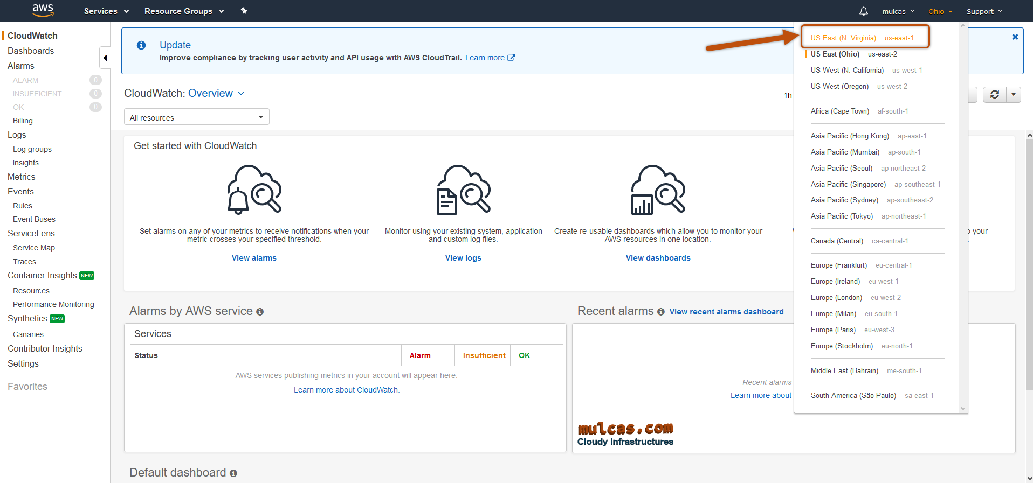The image size is (1033, 483).
Task: Click the refresh dashboard icon
Action: (x=995, y=95)
